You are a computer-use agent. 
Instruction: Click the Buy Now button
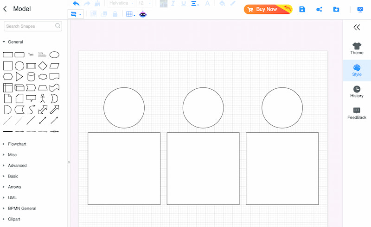click(268, 9)
